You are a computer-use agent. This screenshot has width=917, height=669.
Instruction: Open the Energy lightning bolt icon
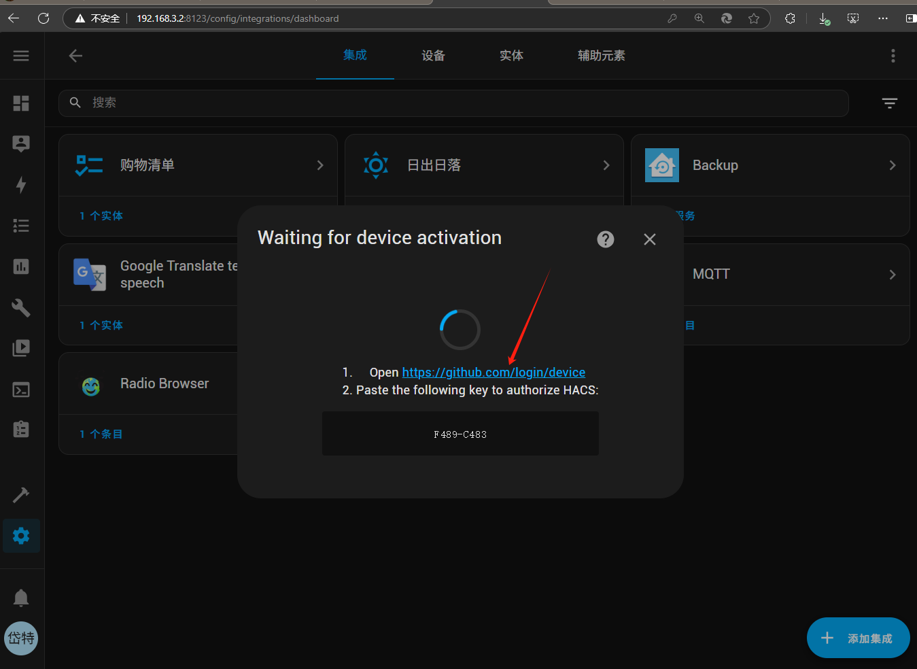[x=21, y=185]
